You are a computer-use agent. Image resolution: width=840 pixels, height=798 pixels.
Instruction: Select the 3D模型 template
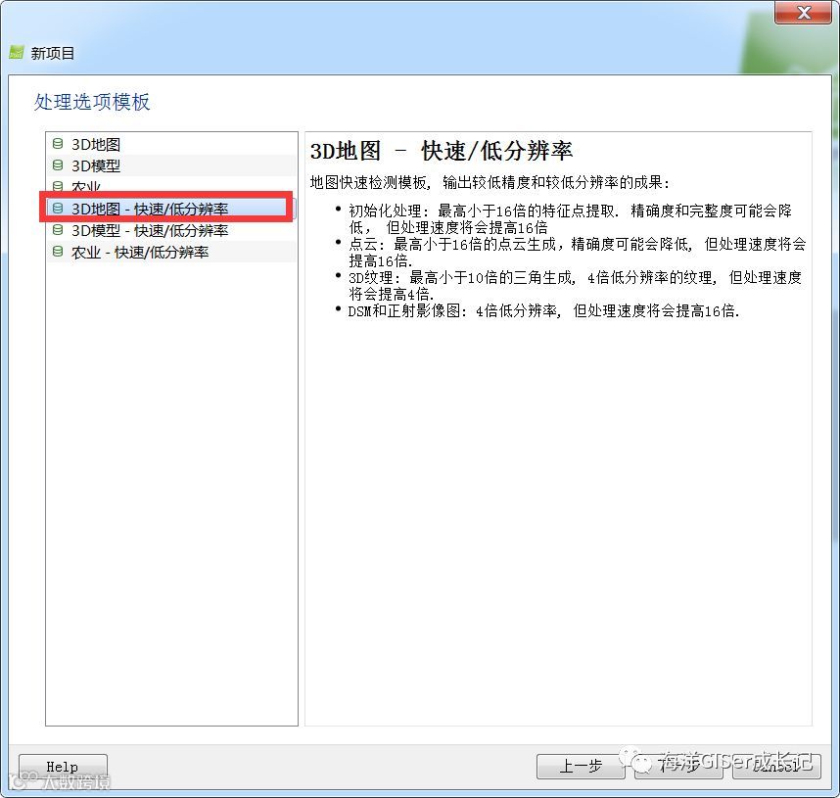[171, 165]
